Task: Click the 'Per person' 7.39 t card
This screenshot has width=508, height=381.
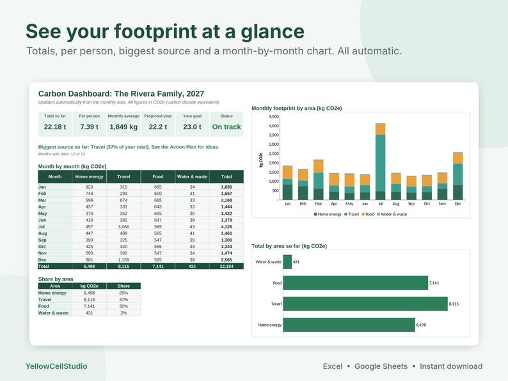Action: tap(89, 124)
